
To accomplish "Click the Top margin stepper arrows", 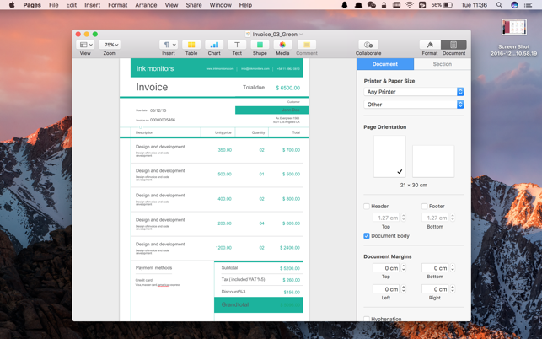I will [404, 268].
